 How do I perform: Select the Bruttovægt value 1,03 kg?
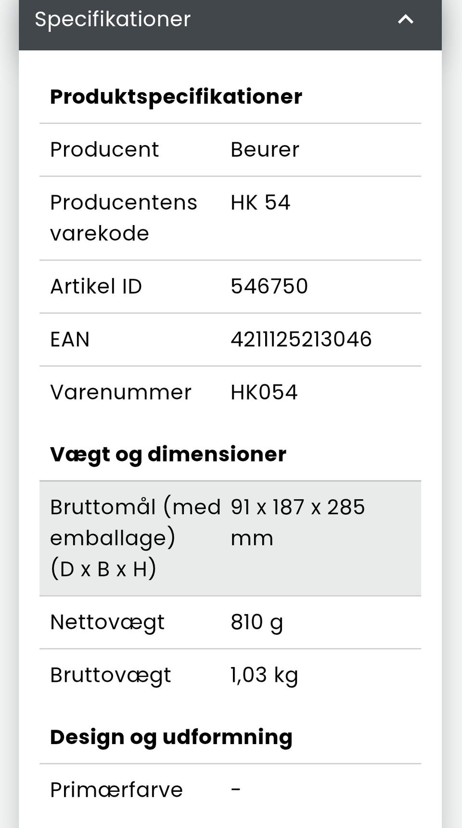tap(264, 675)
